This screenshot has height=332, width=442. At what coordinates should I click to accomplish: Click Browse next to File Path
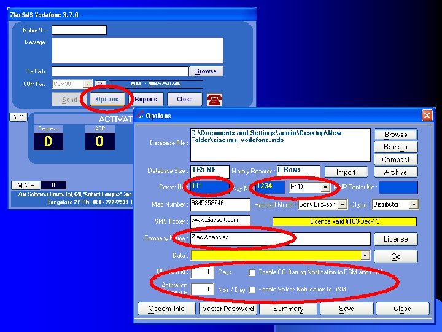coord(206,71)
